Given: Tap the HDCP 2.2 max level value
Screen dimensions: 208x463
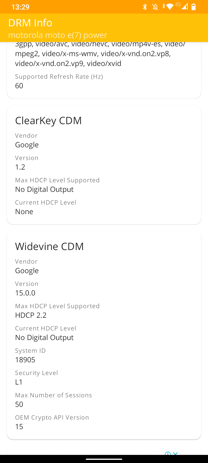Looking at the screenshot, I should pyautogui.click(x=31, y=315).
